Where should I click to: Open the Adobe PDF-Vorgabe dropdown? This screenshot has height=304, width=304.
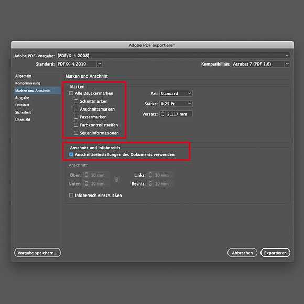point(173,56)
